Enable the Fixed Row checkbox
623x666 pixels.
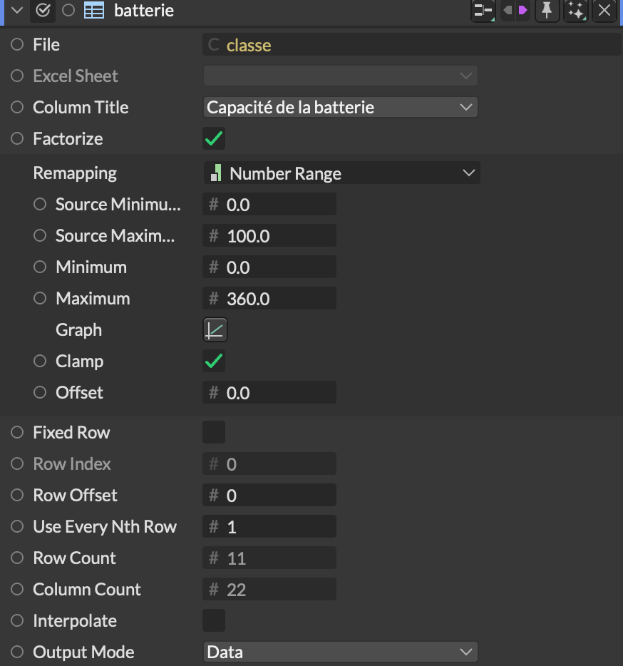coord(214,433)
